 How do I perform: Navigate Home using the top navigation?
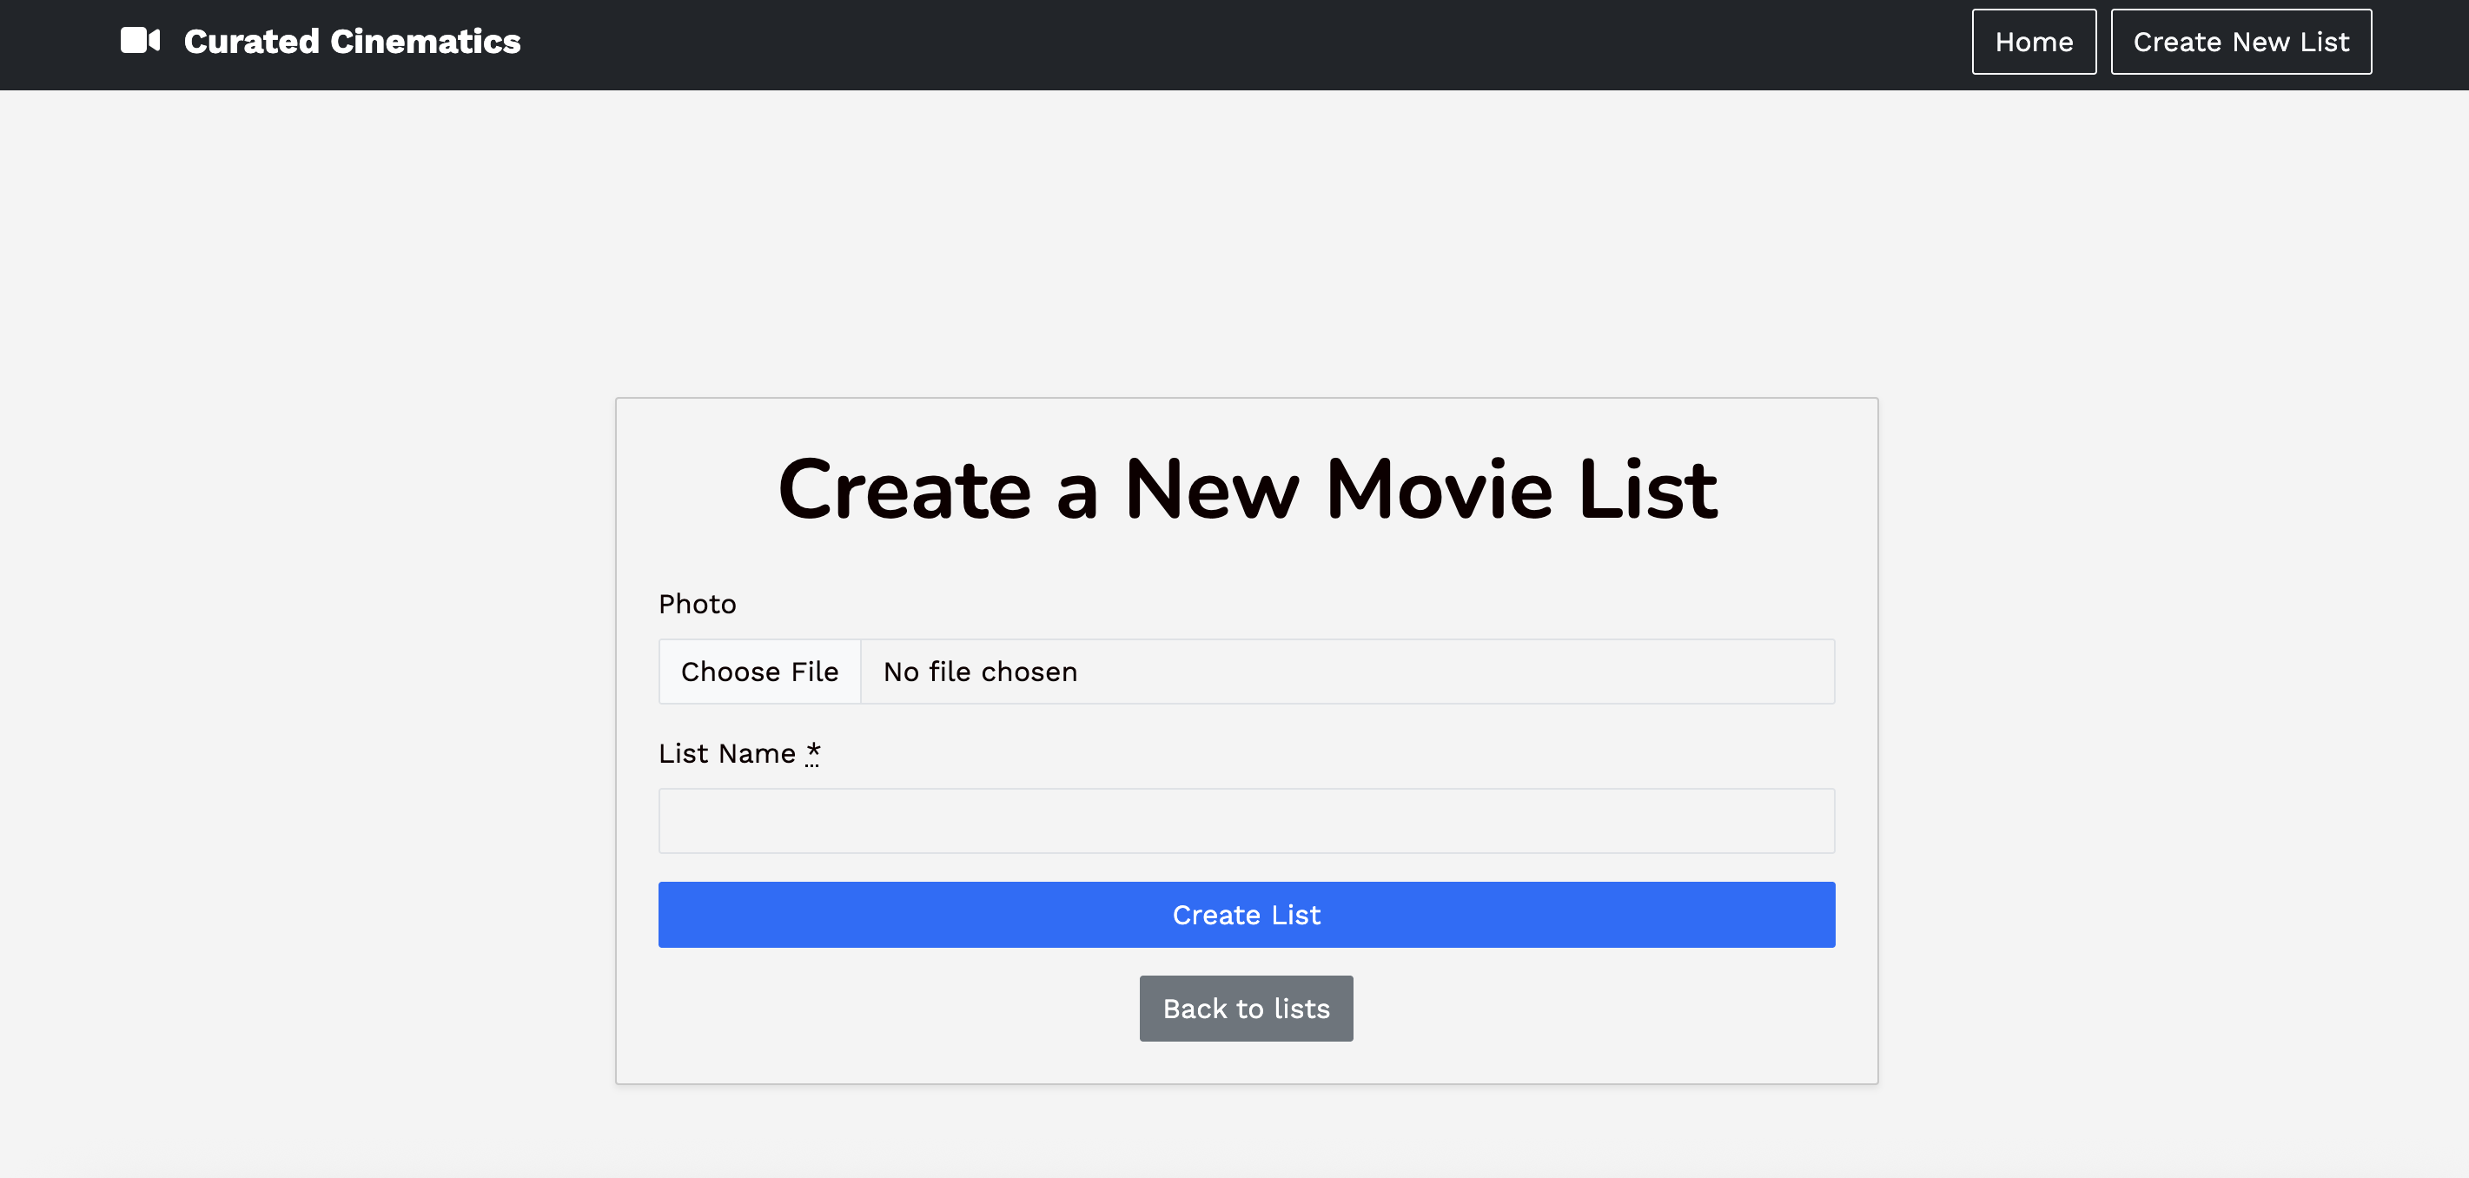click(x=2033, y=41)
